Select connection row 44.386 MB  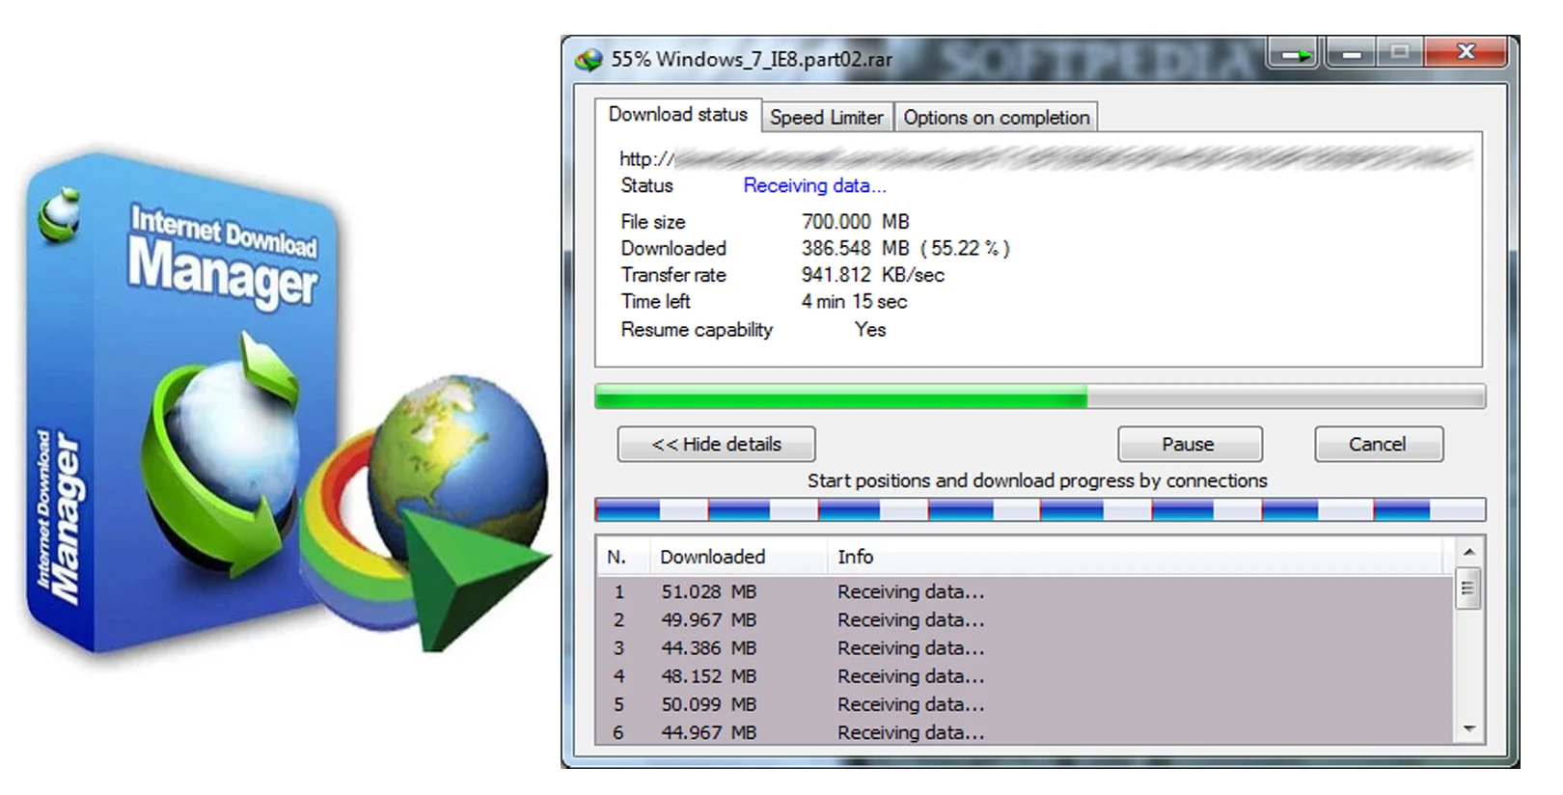[1025, 647]
